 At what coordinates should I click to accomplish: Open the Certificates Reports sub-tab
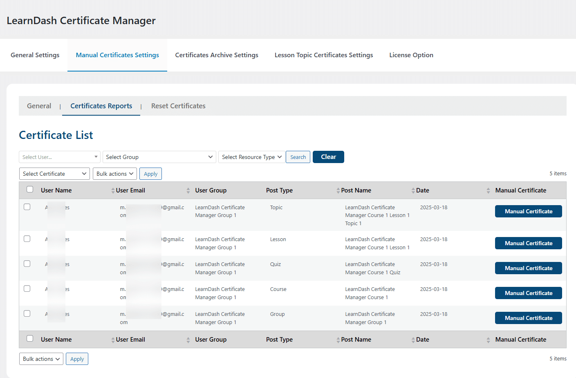(101, 106)
